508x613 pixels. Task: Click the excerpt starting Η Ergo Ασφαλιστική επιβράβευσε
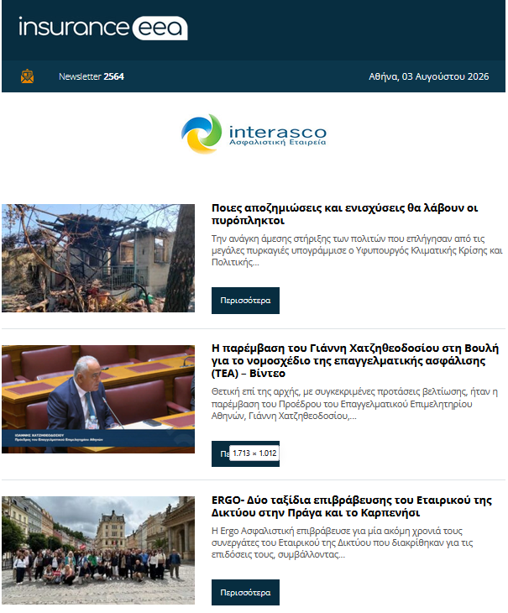click(x=343, y=542)
